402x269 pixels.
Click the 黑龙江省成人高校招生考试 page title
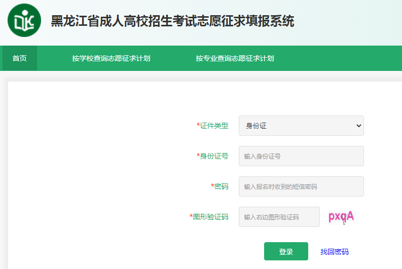click(172, 21)
